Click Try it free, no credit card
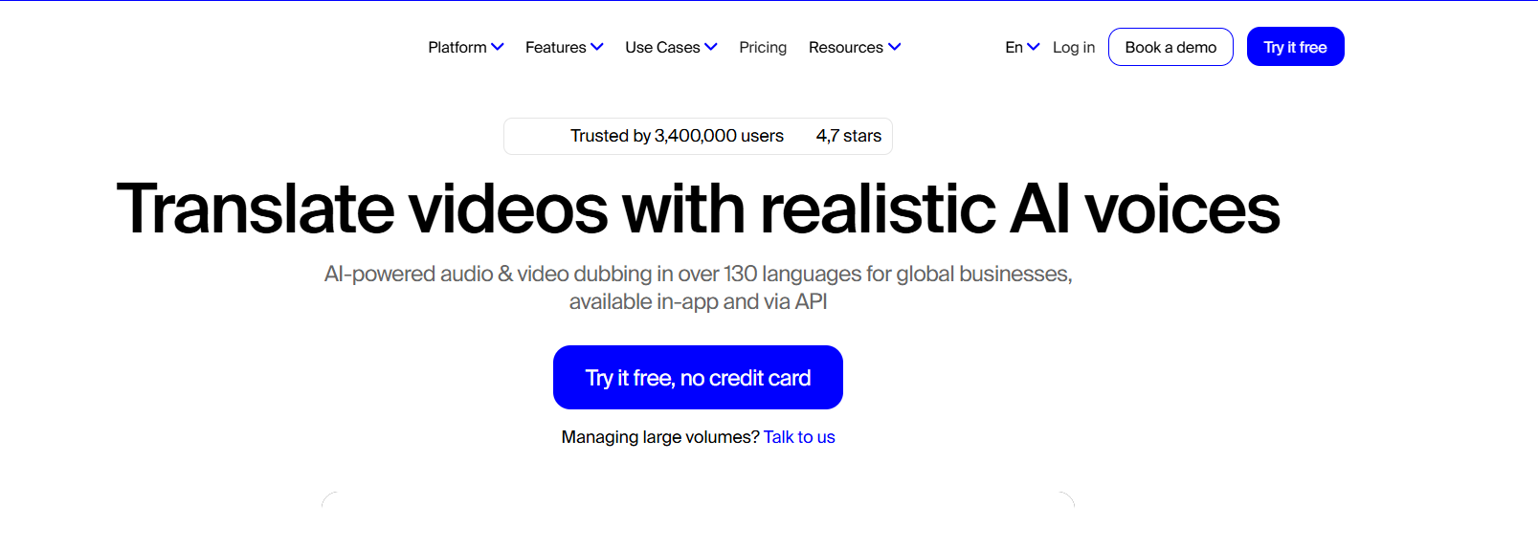 coord(698,378)
